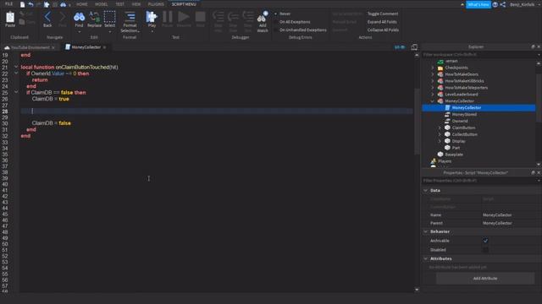This screenshot has width=542, height=304.
Task: Toggle the Disabled checkbox
Action: click(x=485, y=250)
